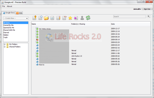The height and width of the screenshot is (98, 154).
Task: Refresh the list with green arrows icon
Action: 88,18
